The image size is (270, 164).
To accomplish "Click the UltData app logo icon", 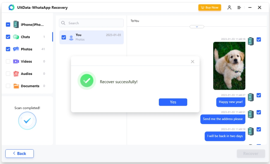I will click(12, 7).
